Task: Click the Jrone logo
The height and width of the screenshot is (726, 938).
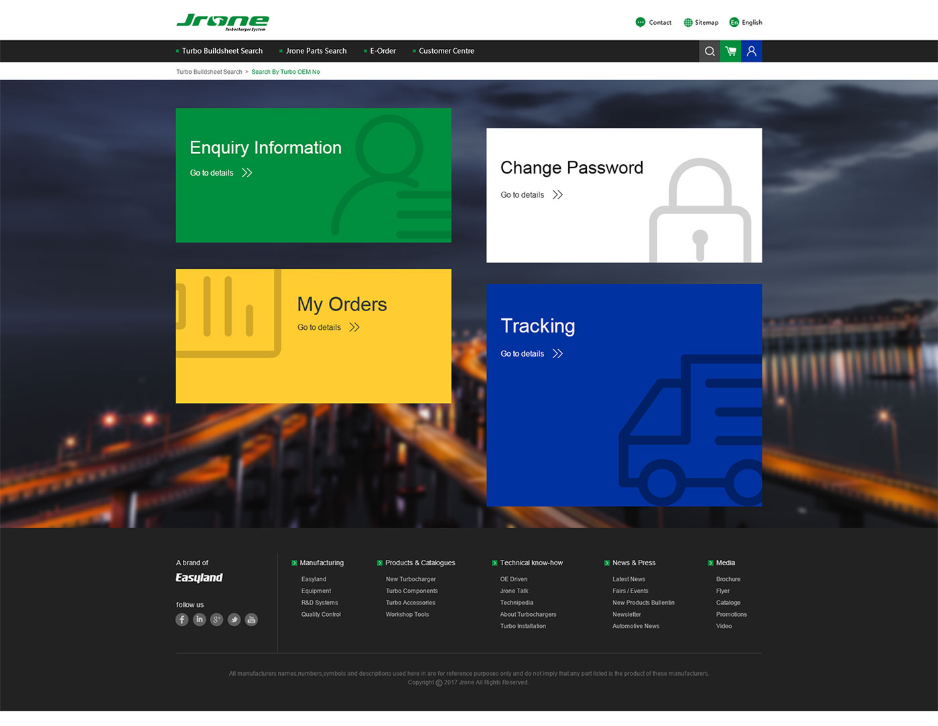Action: coord(222,22)
